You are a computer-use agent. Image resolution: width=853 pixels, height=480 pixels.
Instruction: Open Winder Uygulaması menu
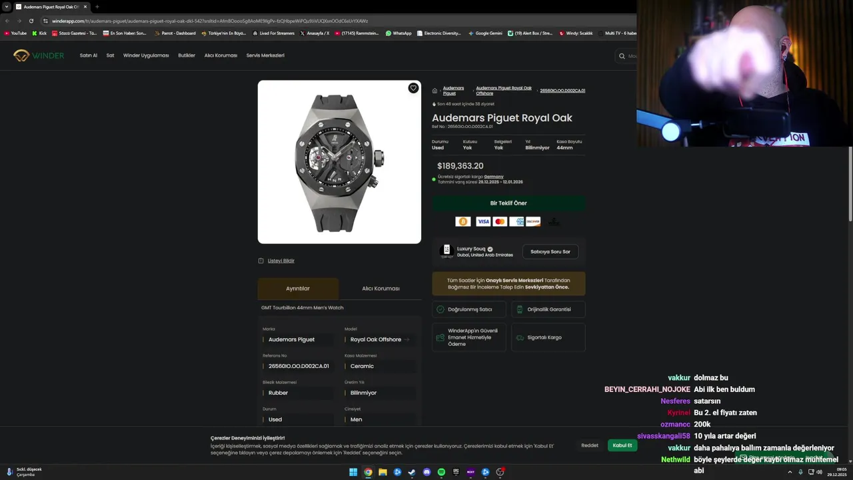point(146,55)
